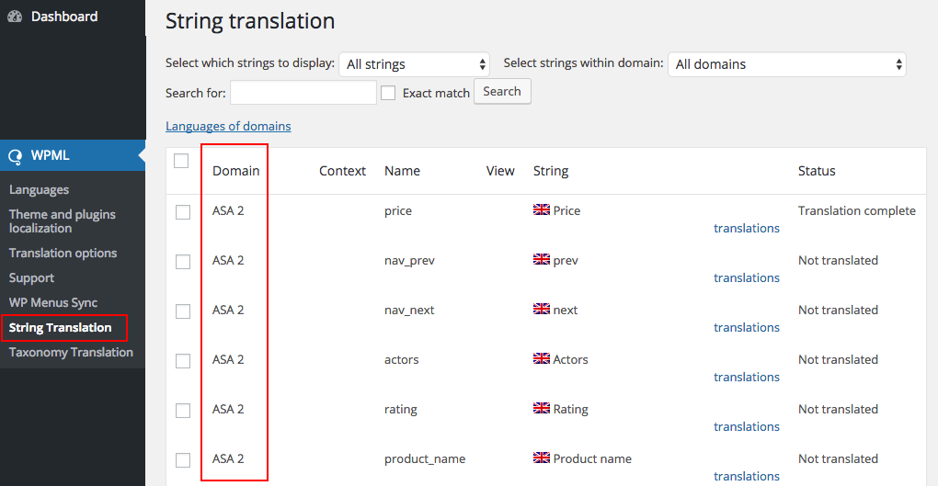Click the Context column header
The image size is (938, 486).
(342, 171)
